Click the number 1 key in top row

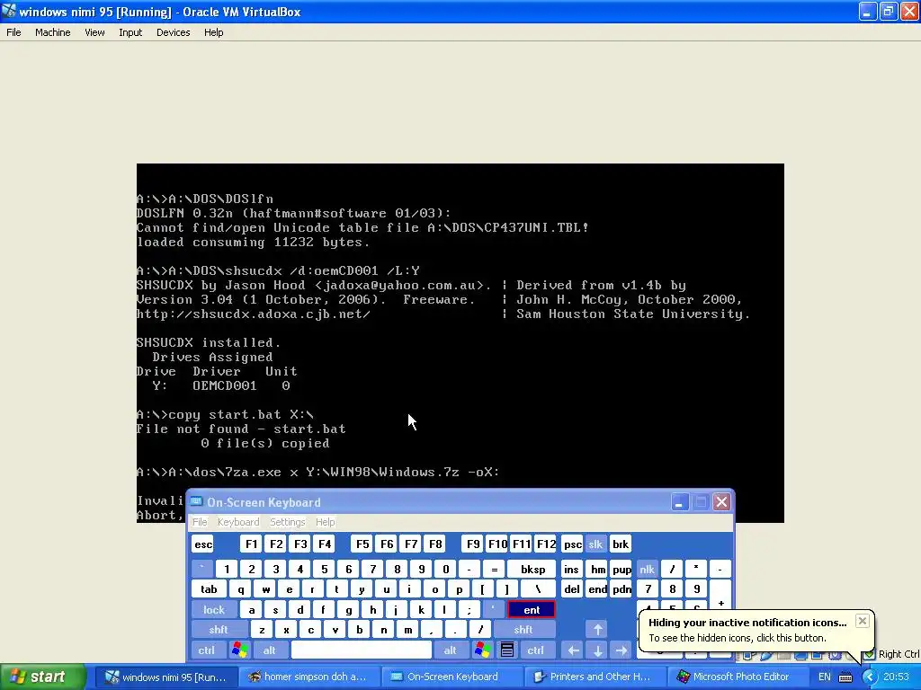click(x=227, y=569)
